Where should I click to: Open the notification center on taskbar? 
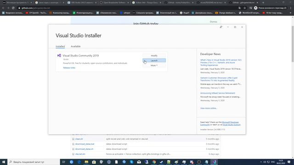tap(289, 162)
